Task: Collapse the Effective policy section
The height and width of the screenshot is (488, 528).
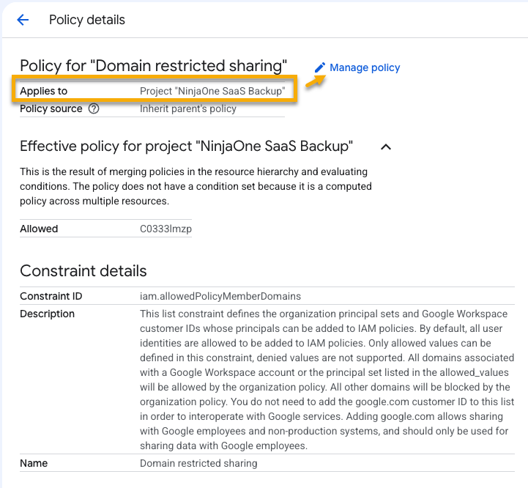Action: (x=386, y=147)
